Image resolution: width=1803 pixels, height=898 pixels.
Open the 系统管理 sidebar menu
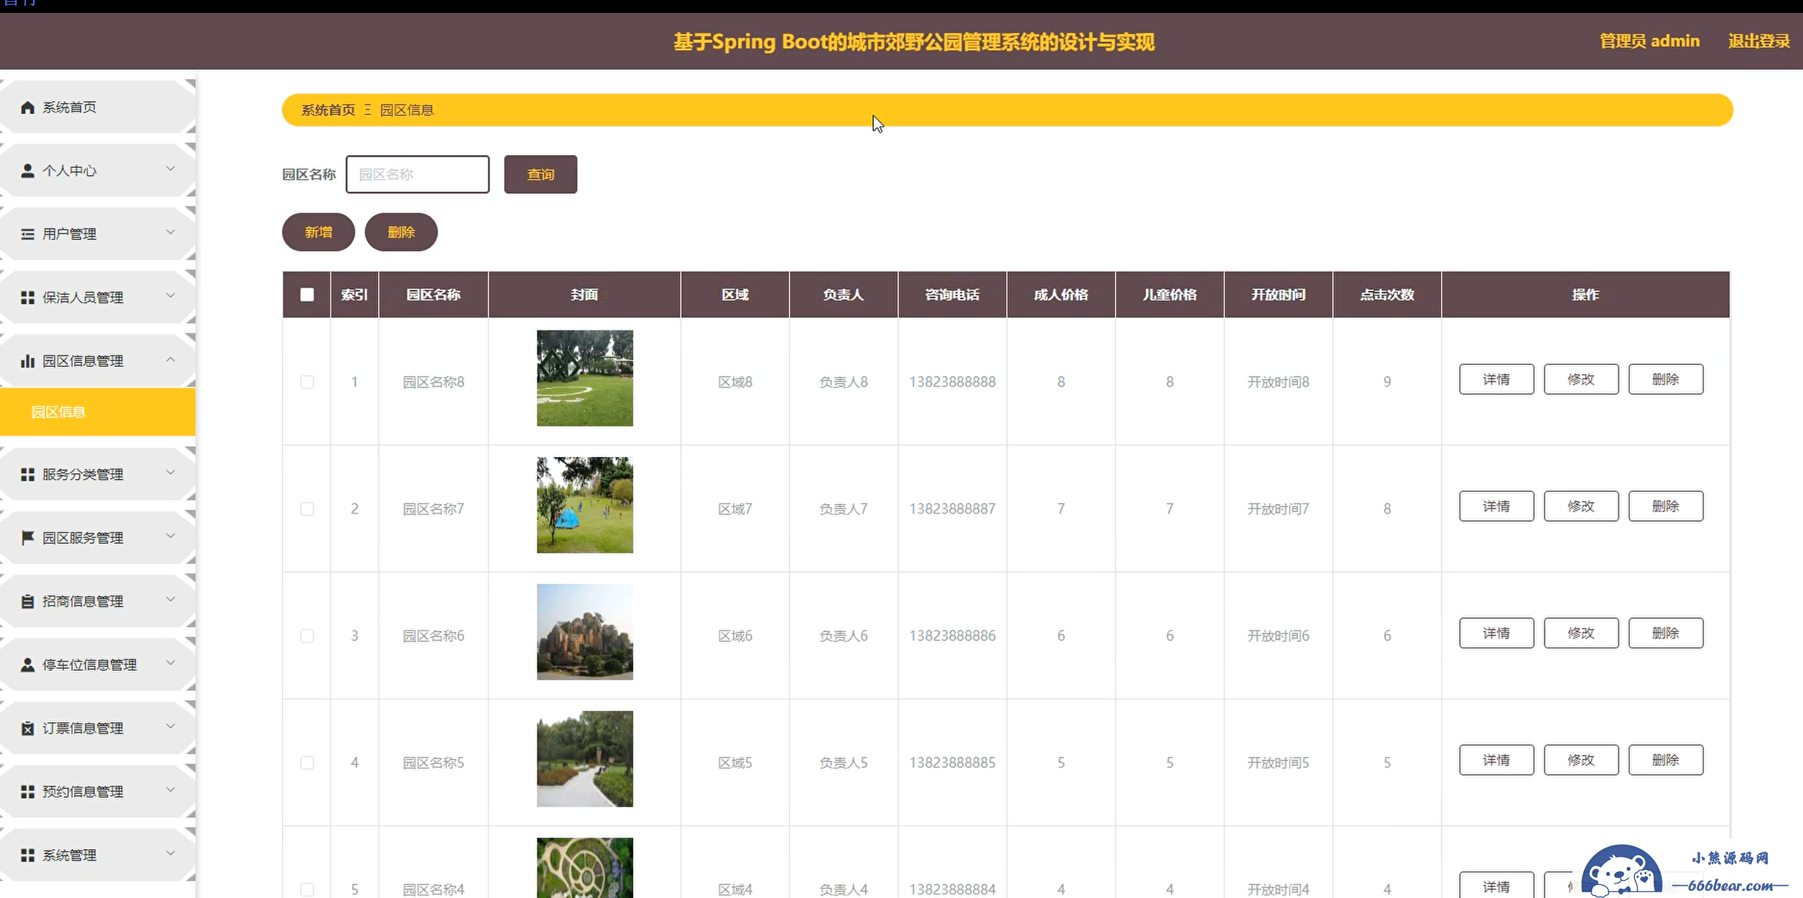98,856
